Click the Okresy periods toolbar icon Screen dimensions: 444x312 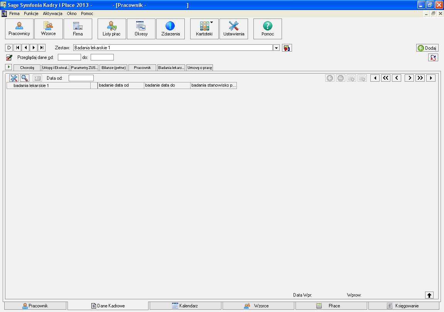pos(141,29)
